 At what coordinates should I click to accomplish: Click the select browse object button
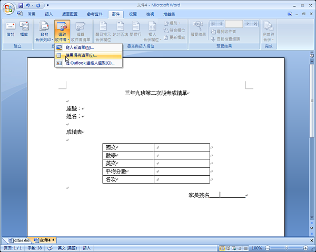click(x=312, y=228)
